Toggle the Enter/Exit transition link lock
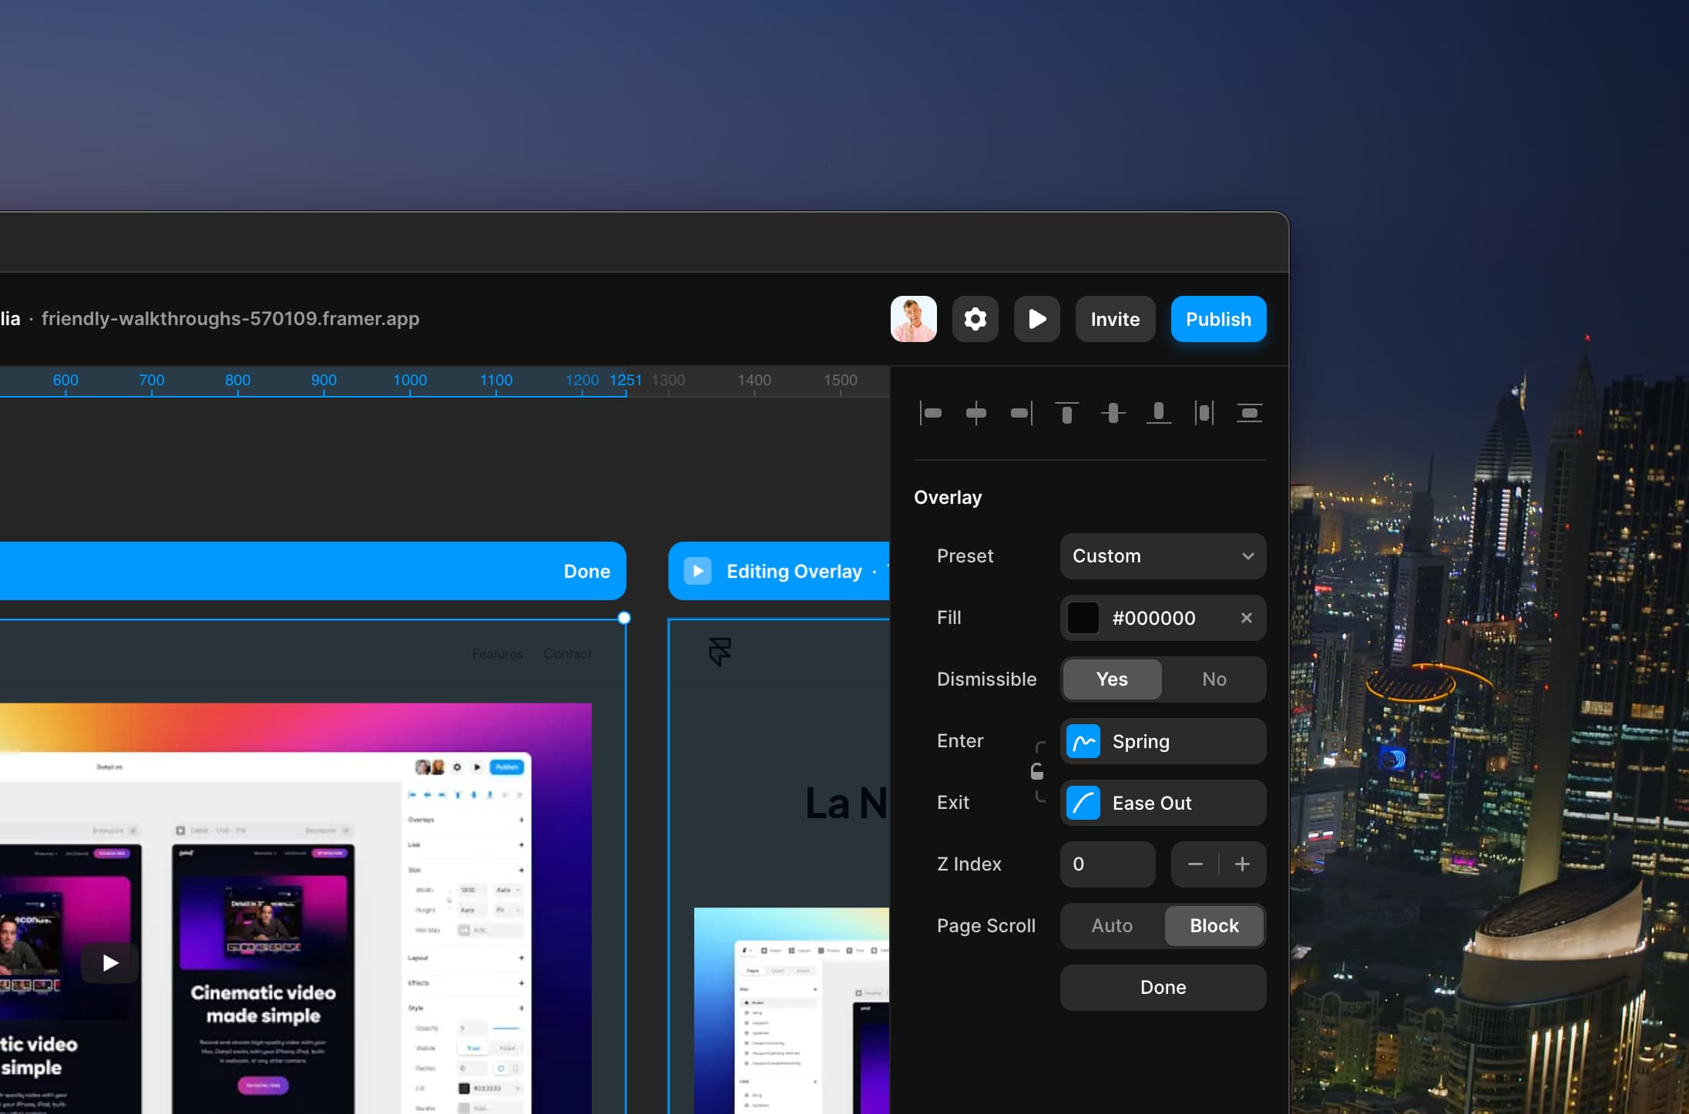This screenshot has width=1689, height=1114. click(x=1037, y=772)
